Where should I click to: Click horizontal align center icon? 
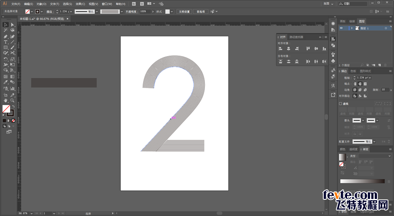[x=288, y=49]
